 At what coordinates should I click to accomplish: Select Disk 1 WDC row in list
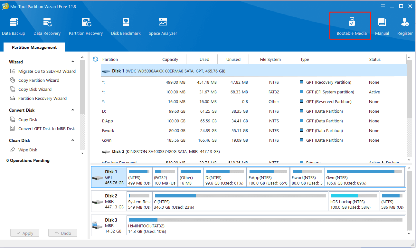(x=254, y=71)
